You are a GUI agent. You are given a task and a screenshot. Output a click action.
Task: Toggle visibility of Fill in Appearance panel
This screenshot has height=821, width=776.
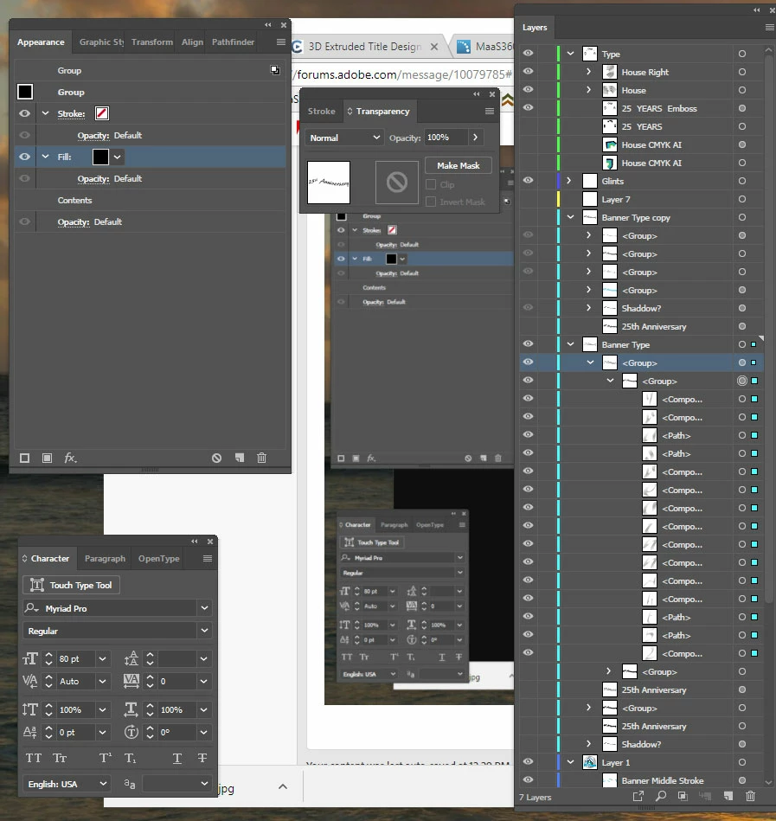tap(24, 157)
